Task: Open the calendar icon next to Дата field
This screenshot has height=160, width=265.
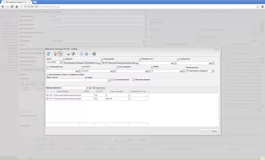Action: point(61,62)
